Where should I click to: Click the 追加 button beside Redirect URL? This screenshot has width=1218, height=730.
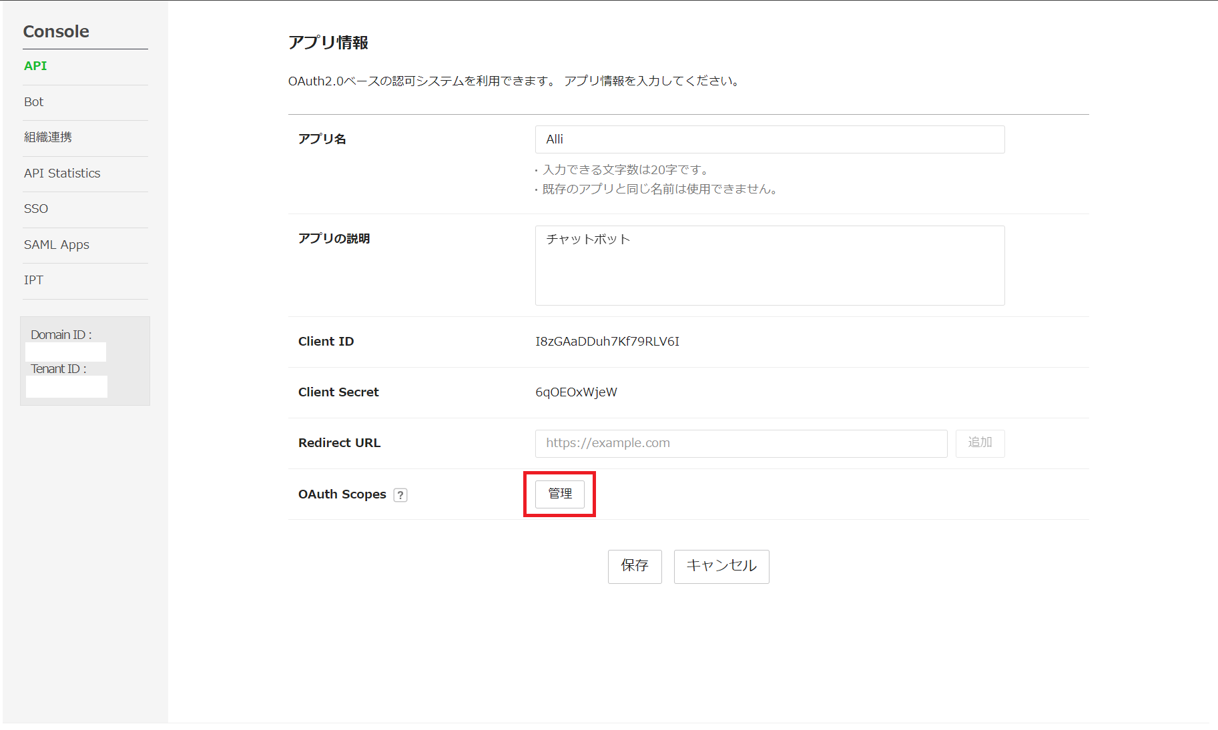pyautogui.click(x=979, y=443)
